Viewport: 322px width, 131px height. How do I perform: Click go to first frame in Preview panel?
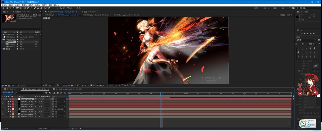tap(302, 34)
